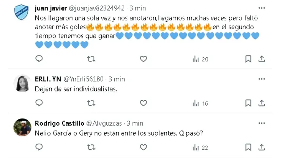Viewport: 281px width, 158px height.
Task: Retweet juan javier's post
Action: [91, 59]
